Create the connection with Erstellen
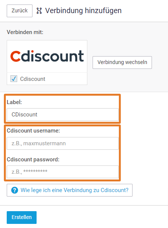Image resolution: width=168 pixels, height=228 pixels. [x=22, y=218]
